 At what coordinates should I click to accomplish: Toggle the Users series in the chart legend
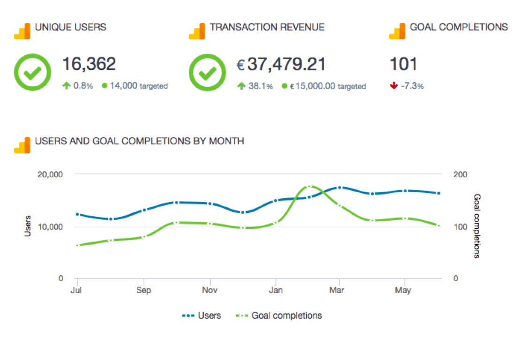201,315
